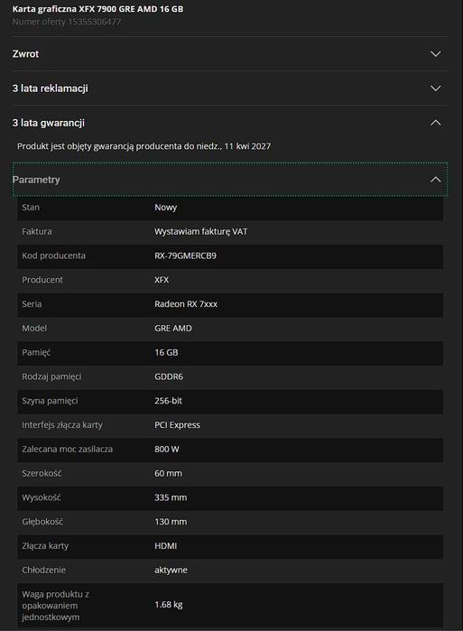Click the value XFX
Viewport: 463px width, 631px height.
point(162,280)
